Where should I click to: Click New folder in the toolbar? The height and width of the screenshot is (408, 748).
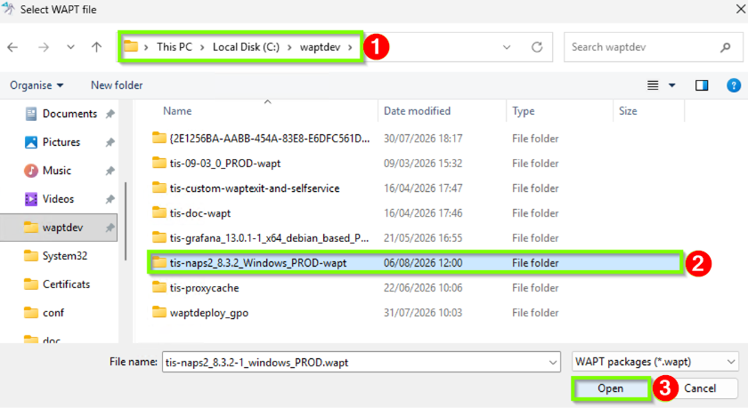pos(117,85)
